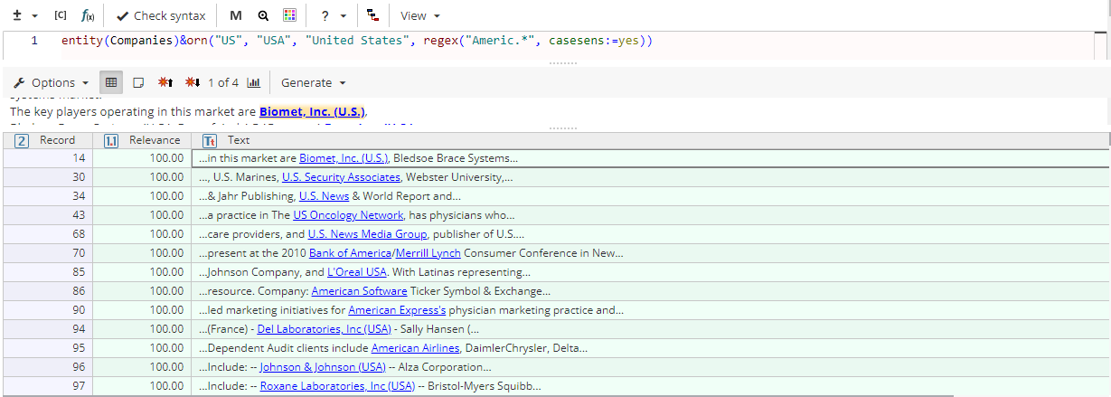Expand the plus-minus operator dropdown
1111x397 pixels.
tap(25, 15)
